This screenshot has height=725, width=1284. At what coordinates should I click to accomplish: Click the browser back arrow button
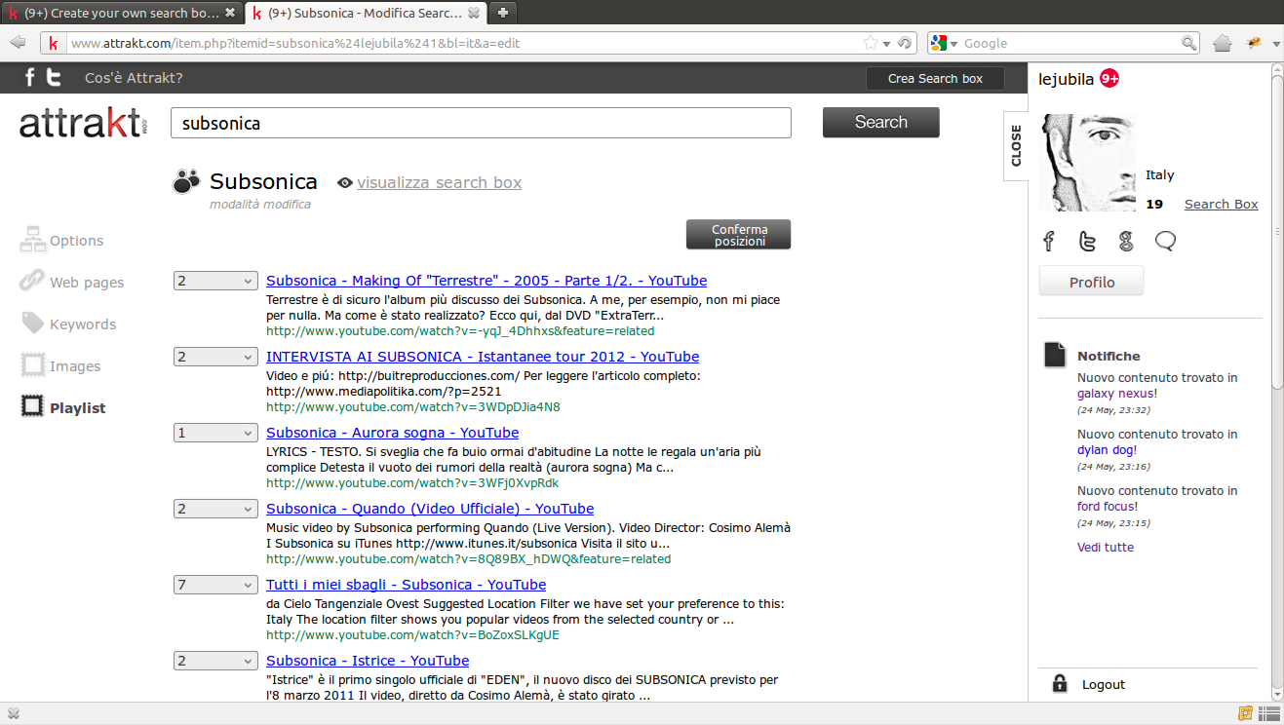tap(18, 43)
